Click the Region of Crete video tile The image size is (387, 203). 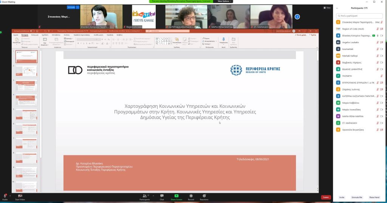[x=144, y=17]
